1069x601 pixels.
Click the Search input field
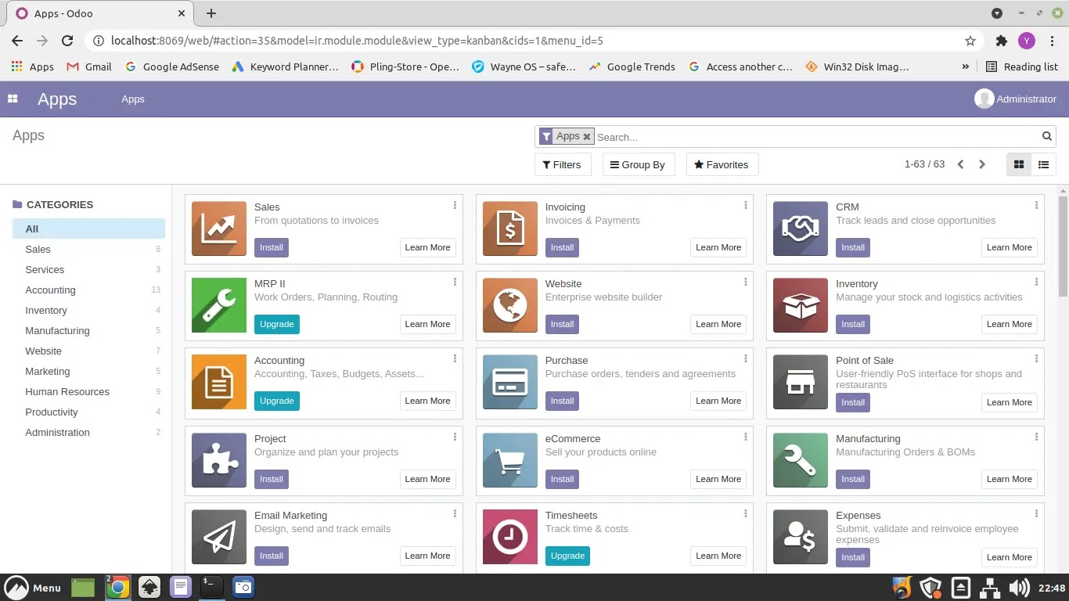coord(816,137)
